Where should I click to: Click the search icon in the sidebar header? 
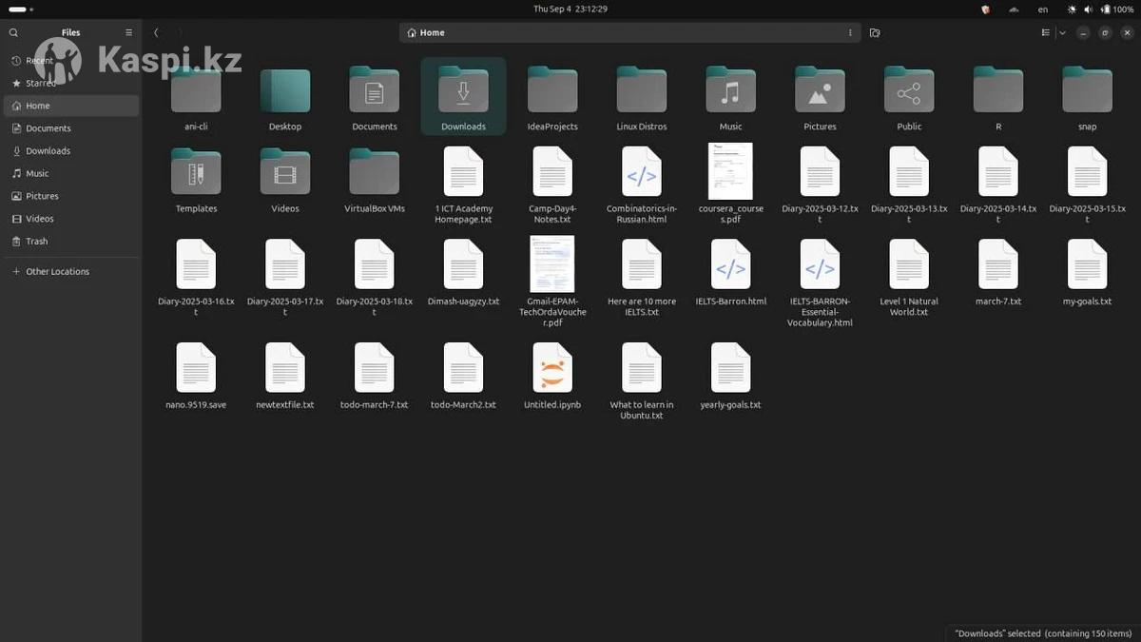click(x=13, y=32)
